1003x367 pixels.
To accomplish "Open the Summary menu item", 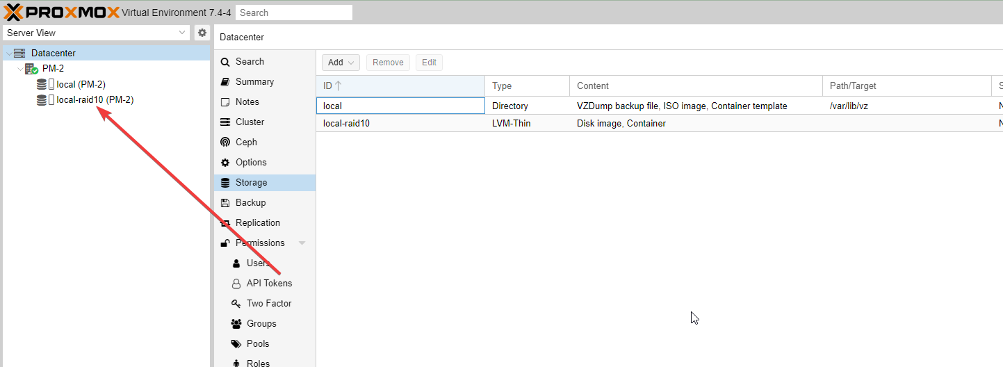I will click(x=264, y=82).
